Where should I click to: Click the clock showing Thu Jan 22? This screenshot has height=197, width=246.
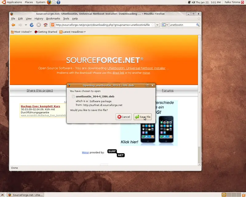[x=208, y=2]
